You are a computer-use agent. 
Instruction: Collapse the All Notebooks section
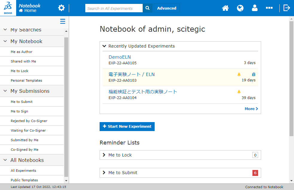click(5, 160)
